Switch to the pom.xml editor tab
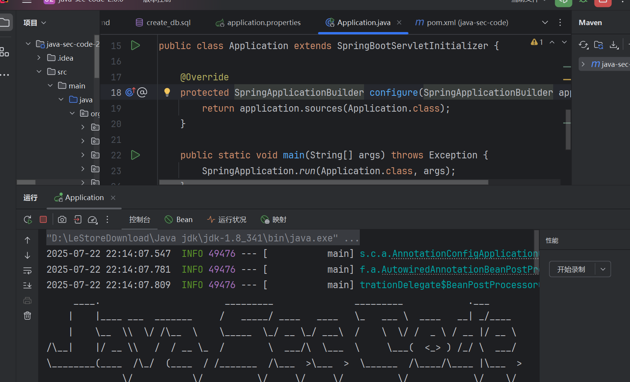Image resolution: width=630 pixels, height=382 pixels. (462, 23)
